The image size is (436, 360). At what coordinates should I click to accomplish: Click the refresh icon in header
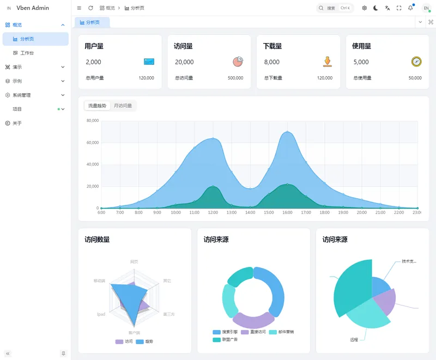(x=90, y=8)
